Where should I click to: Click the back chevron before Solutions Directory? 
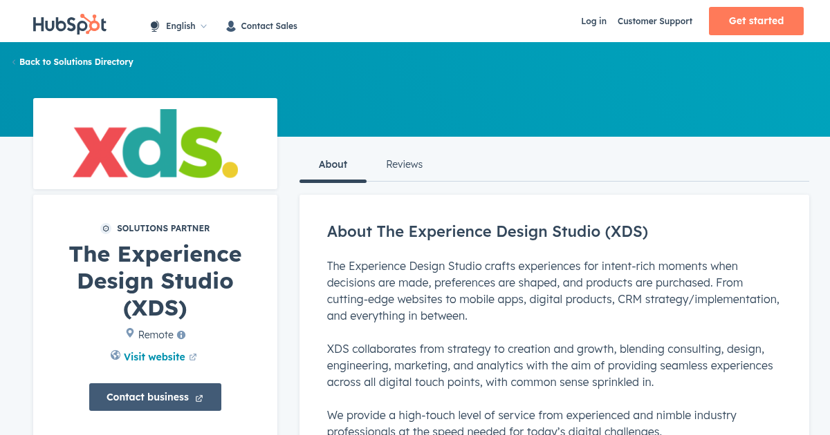(14, 62)
